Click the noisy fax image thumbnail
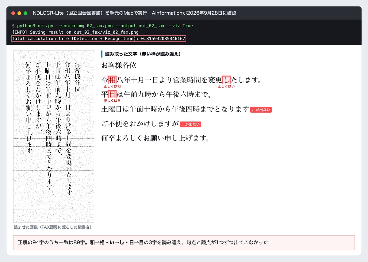 click(x=54, y=137)
